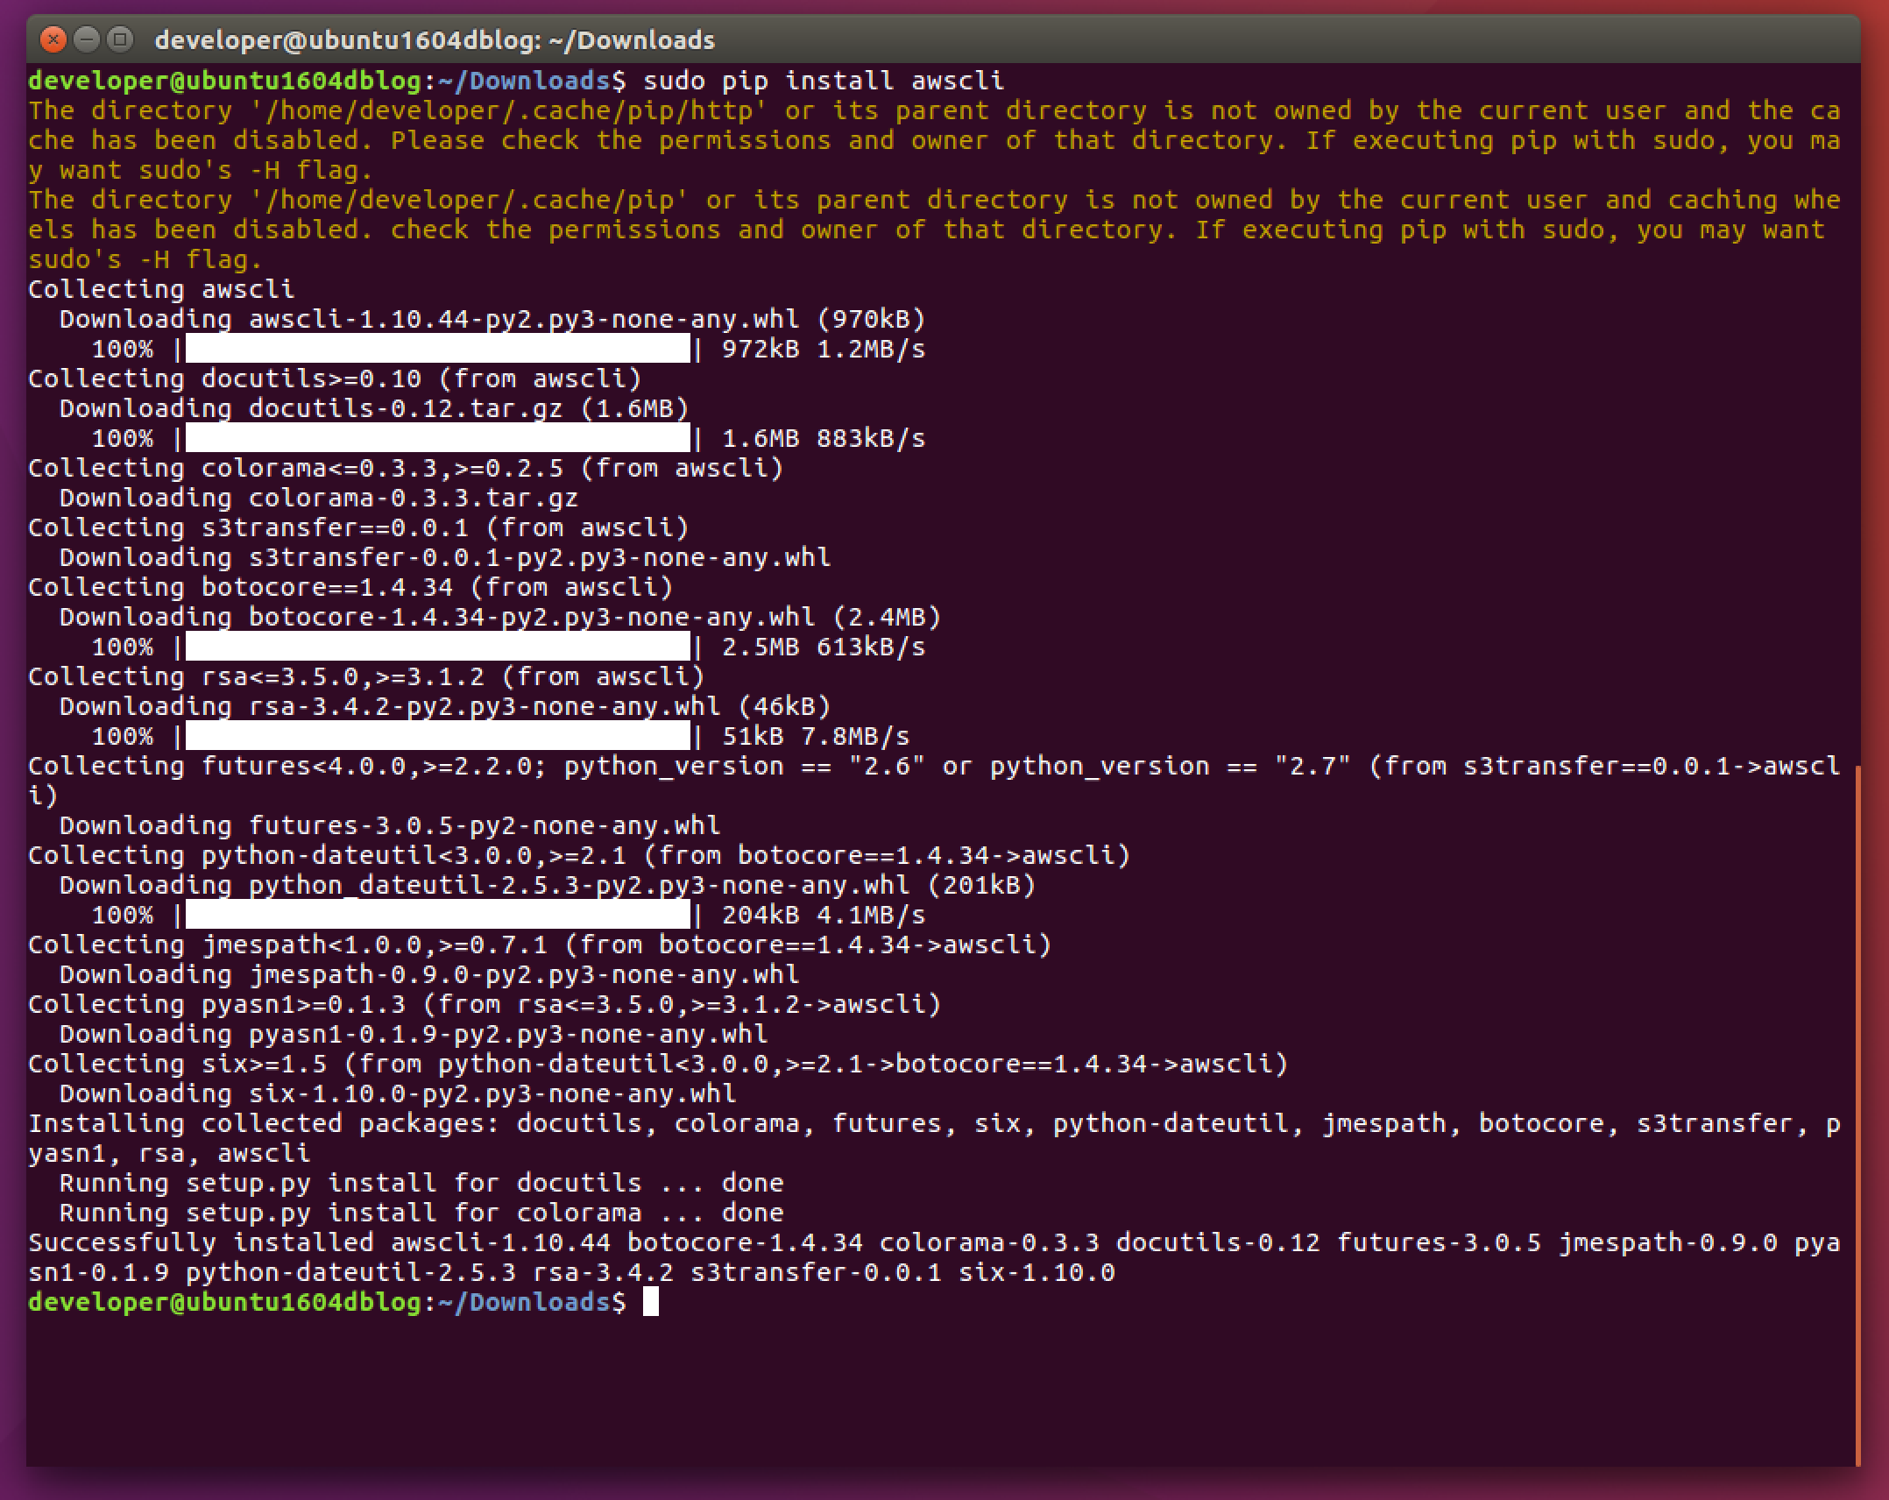
Task: Click the botocore 2.5MB progress bar
Action: point(437,647)
